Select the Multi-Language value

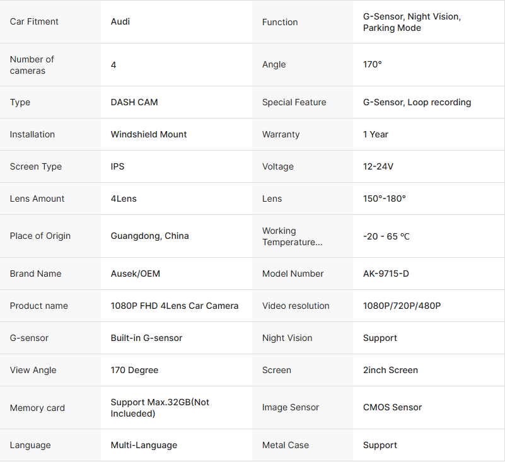coord(144,445)
